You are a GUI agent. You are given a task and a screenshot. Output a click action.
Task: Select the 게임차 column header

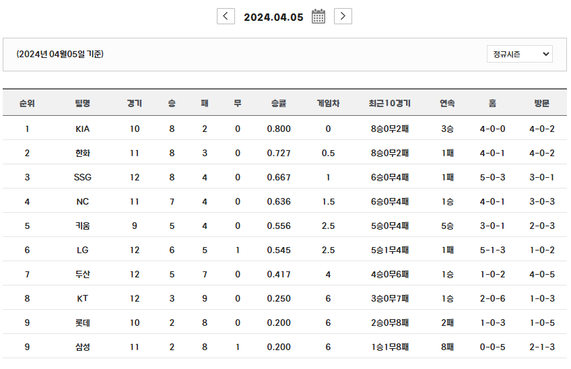click(x=328, y=104)
